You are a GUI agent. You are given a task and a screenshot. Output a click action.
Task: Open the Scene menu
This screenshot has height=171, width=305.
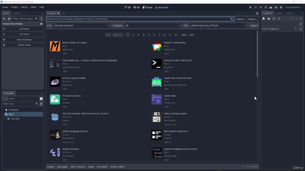[x=5, y=7]
